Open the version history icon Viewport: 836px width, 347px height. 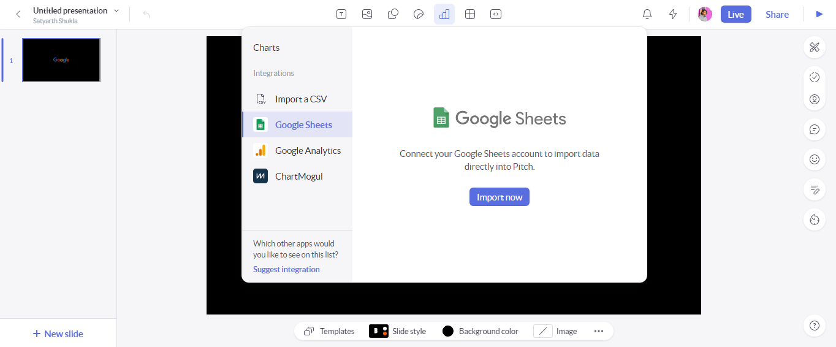[x=814, y=219]
